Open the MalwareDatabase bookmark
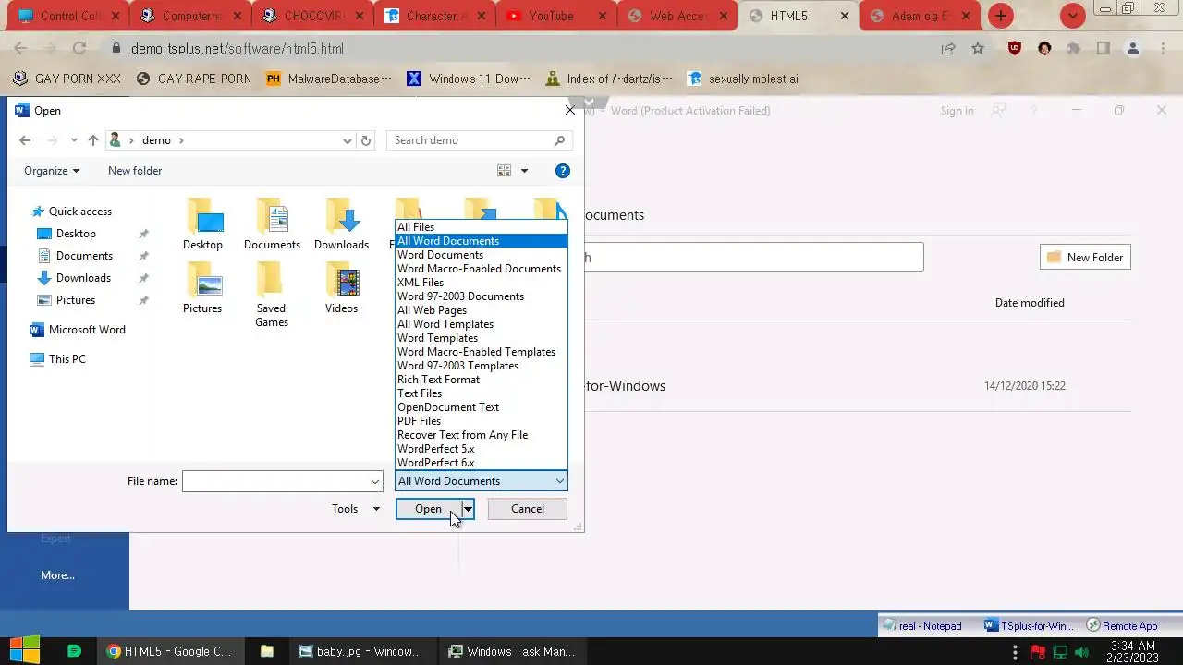 (329, 79)
